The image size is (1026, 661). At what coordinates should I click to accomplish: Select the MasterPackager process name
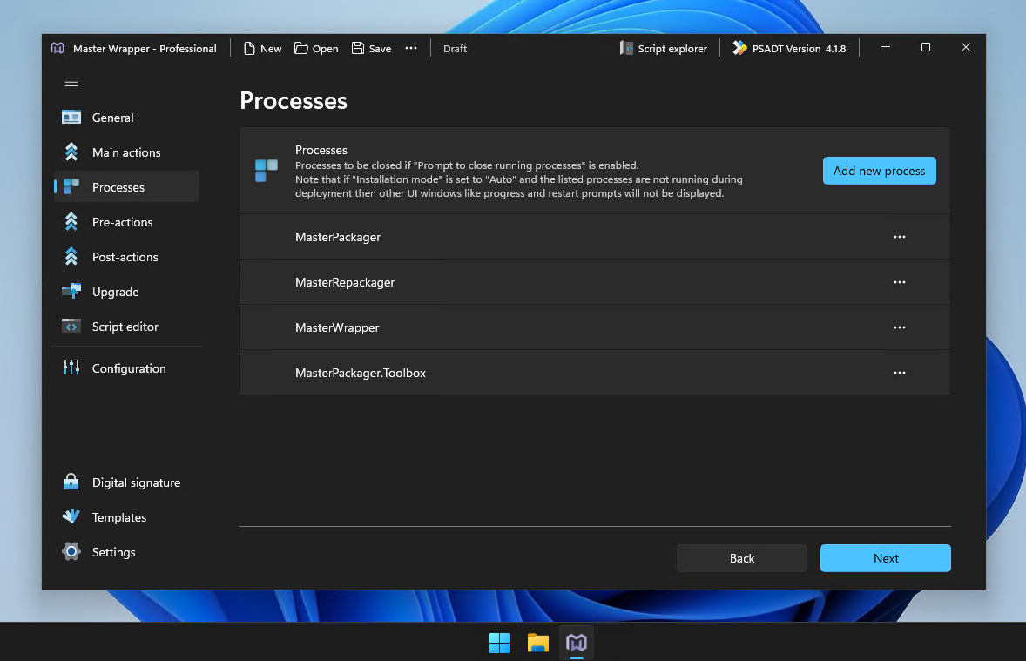pyautogui.click(x=338, y=237)
